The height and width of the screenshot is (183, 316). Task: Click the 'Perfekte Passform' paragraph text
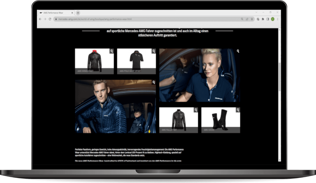pos(129,152)
